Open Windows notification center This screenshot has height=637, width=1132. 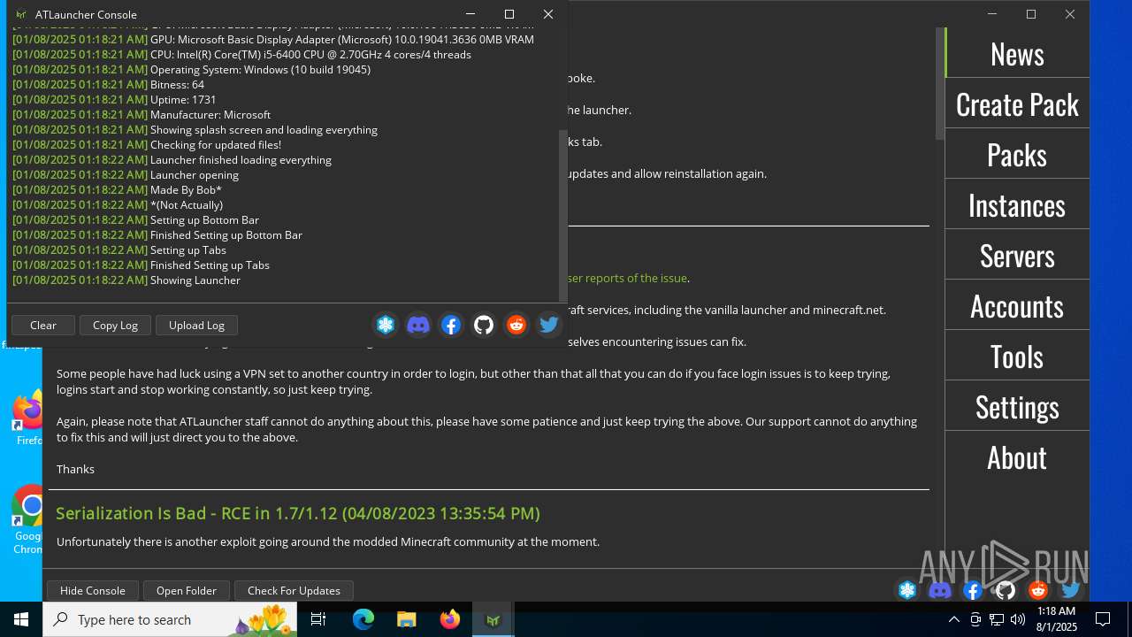tap(1103, 619)
